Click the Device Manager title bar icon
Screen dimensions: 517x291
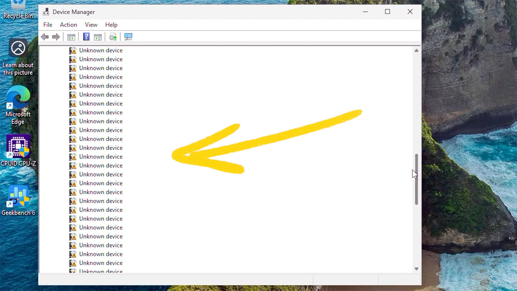pyautogui.click(x=46, y=12)
